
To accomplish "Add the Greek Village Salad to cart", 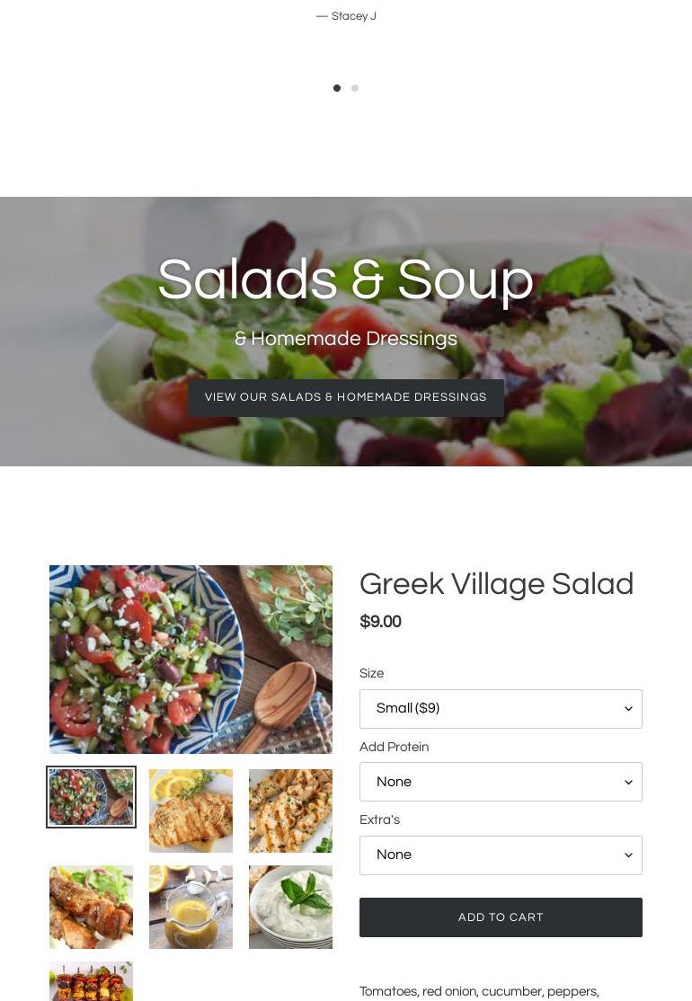I will [x=501, y=917].
